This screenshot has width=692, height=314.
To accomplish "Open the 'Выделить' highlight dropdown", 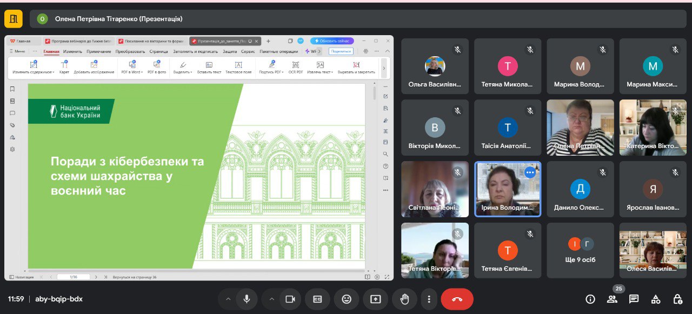I will click(x=182, y=68).
